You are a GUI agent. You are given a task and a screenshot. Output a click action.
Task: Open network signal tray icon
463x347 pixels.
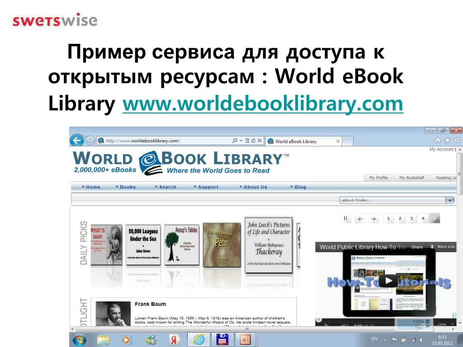pos(413,340)
